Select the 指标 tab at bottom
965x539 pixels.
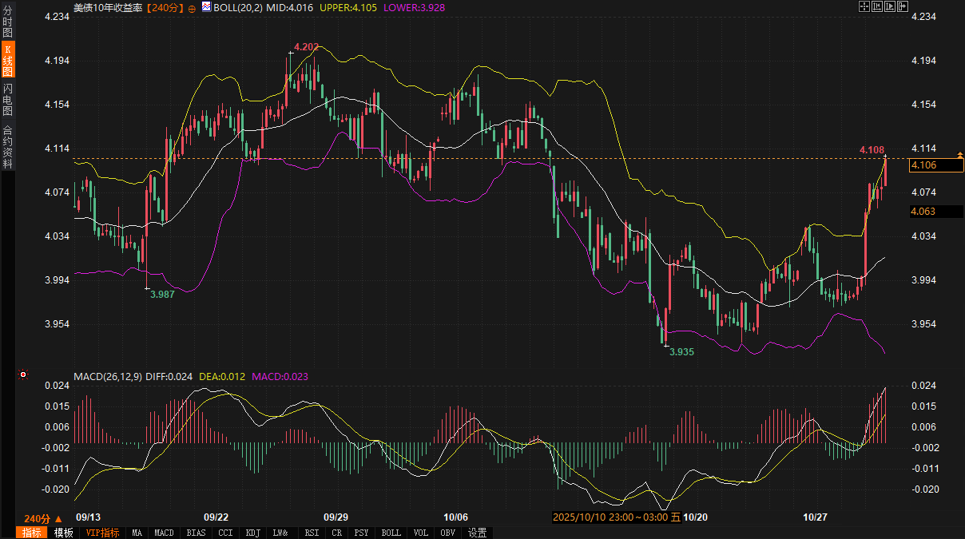point(32,533)
